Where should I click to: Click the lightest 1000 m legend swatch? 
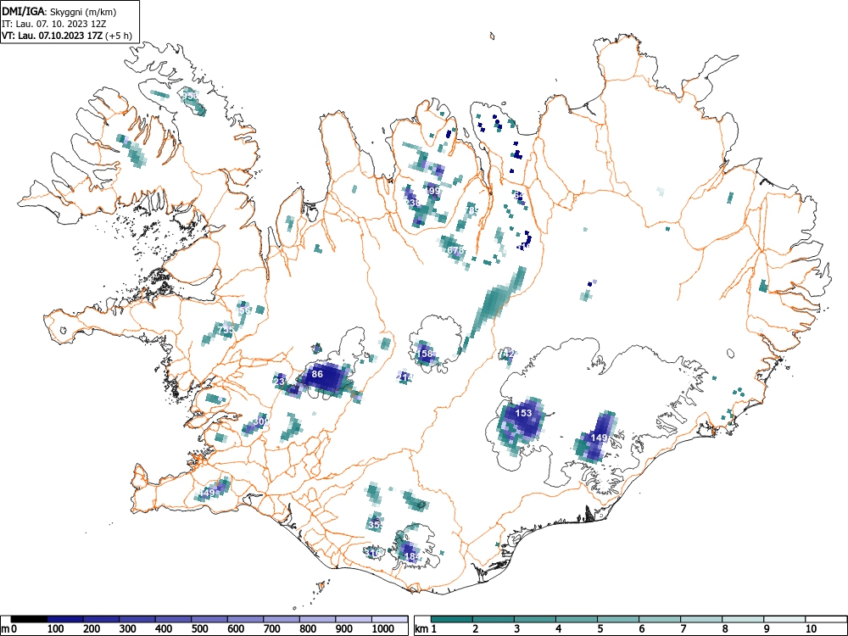[389, 619]
